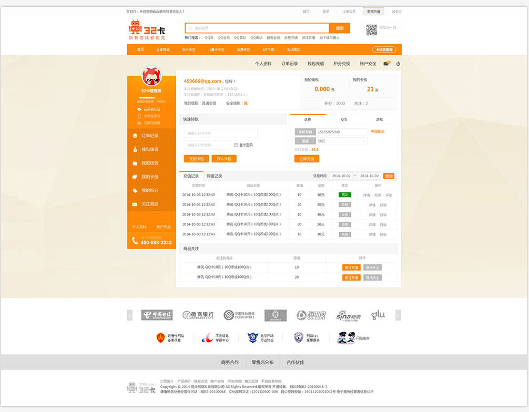Click the 商务合作 footer link

pyautogui.click(x=230, y=363)
